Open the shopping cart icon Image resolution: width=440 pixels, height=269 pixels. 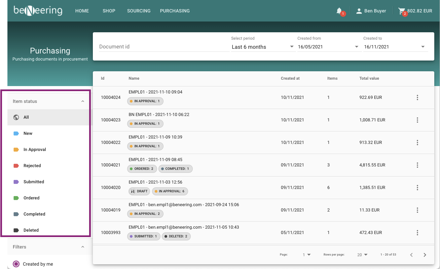pos(402,11)
